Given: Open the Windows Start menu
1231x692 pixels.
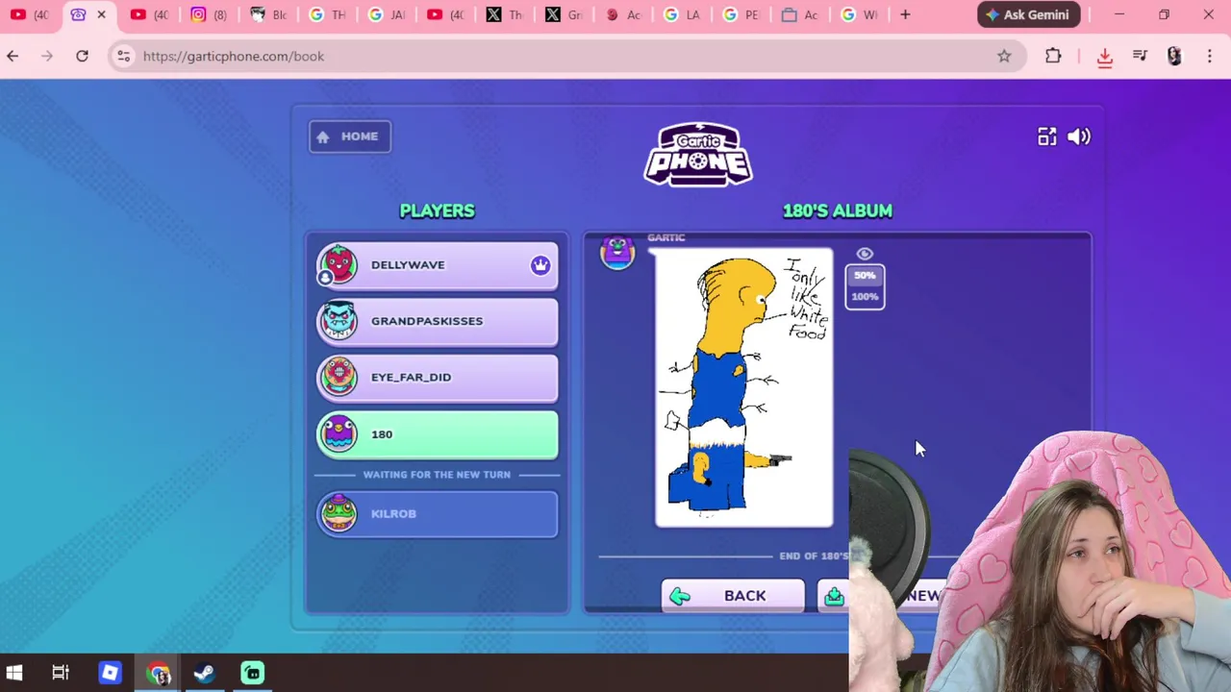Looking at the screenshot, I should [13, 673].
